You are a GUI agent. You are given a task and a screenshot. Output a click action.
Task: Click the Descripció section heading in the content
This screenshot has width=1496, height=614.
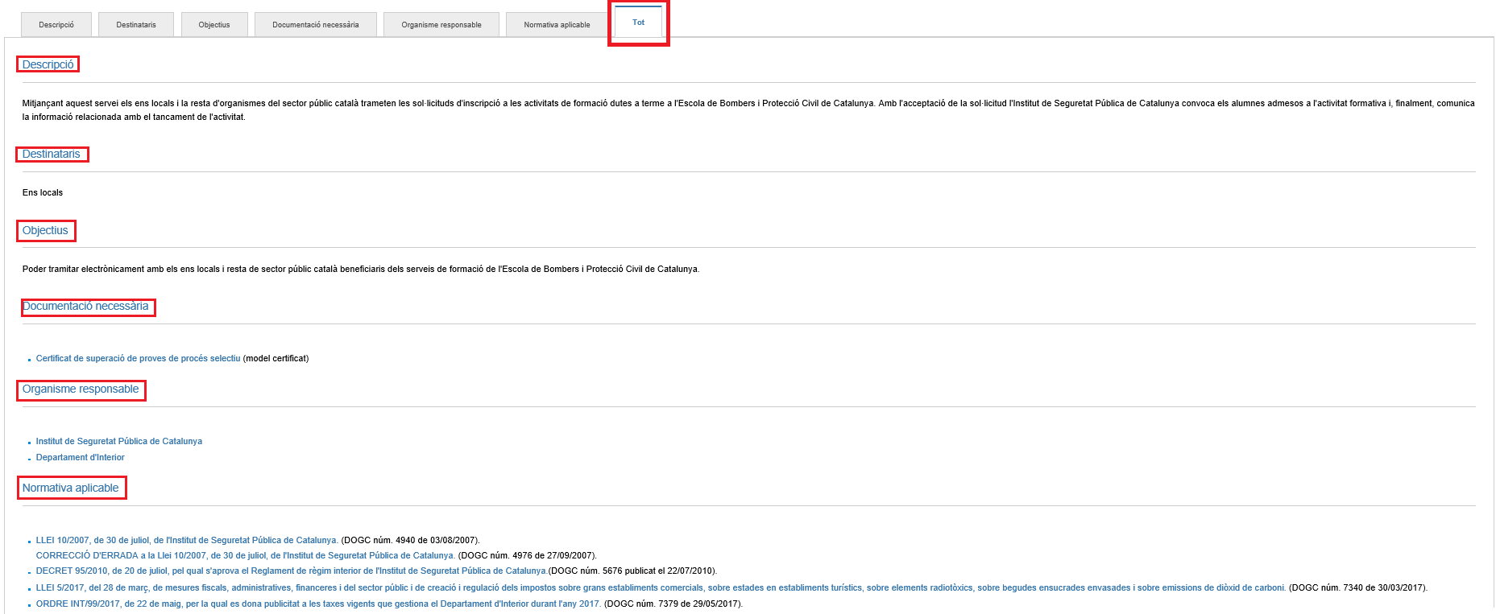(x=48, y=64)
